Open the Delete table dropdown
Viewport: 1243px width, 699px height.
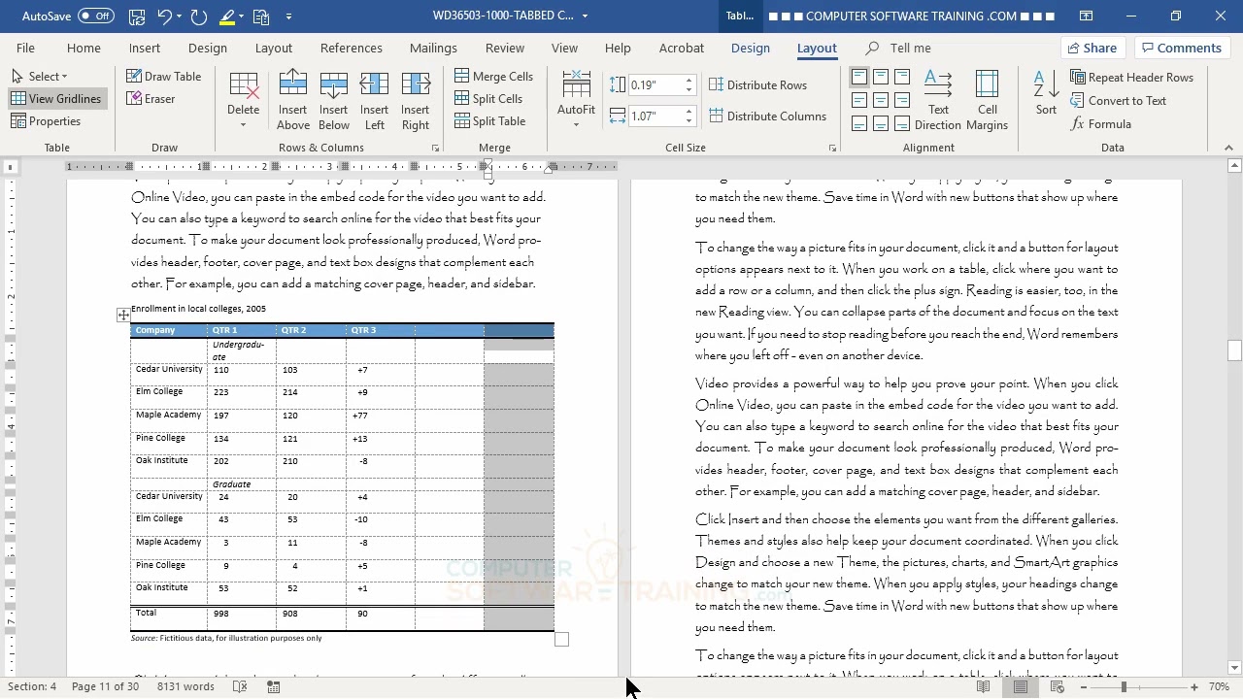[243, 101]
